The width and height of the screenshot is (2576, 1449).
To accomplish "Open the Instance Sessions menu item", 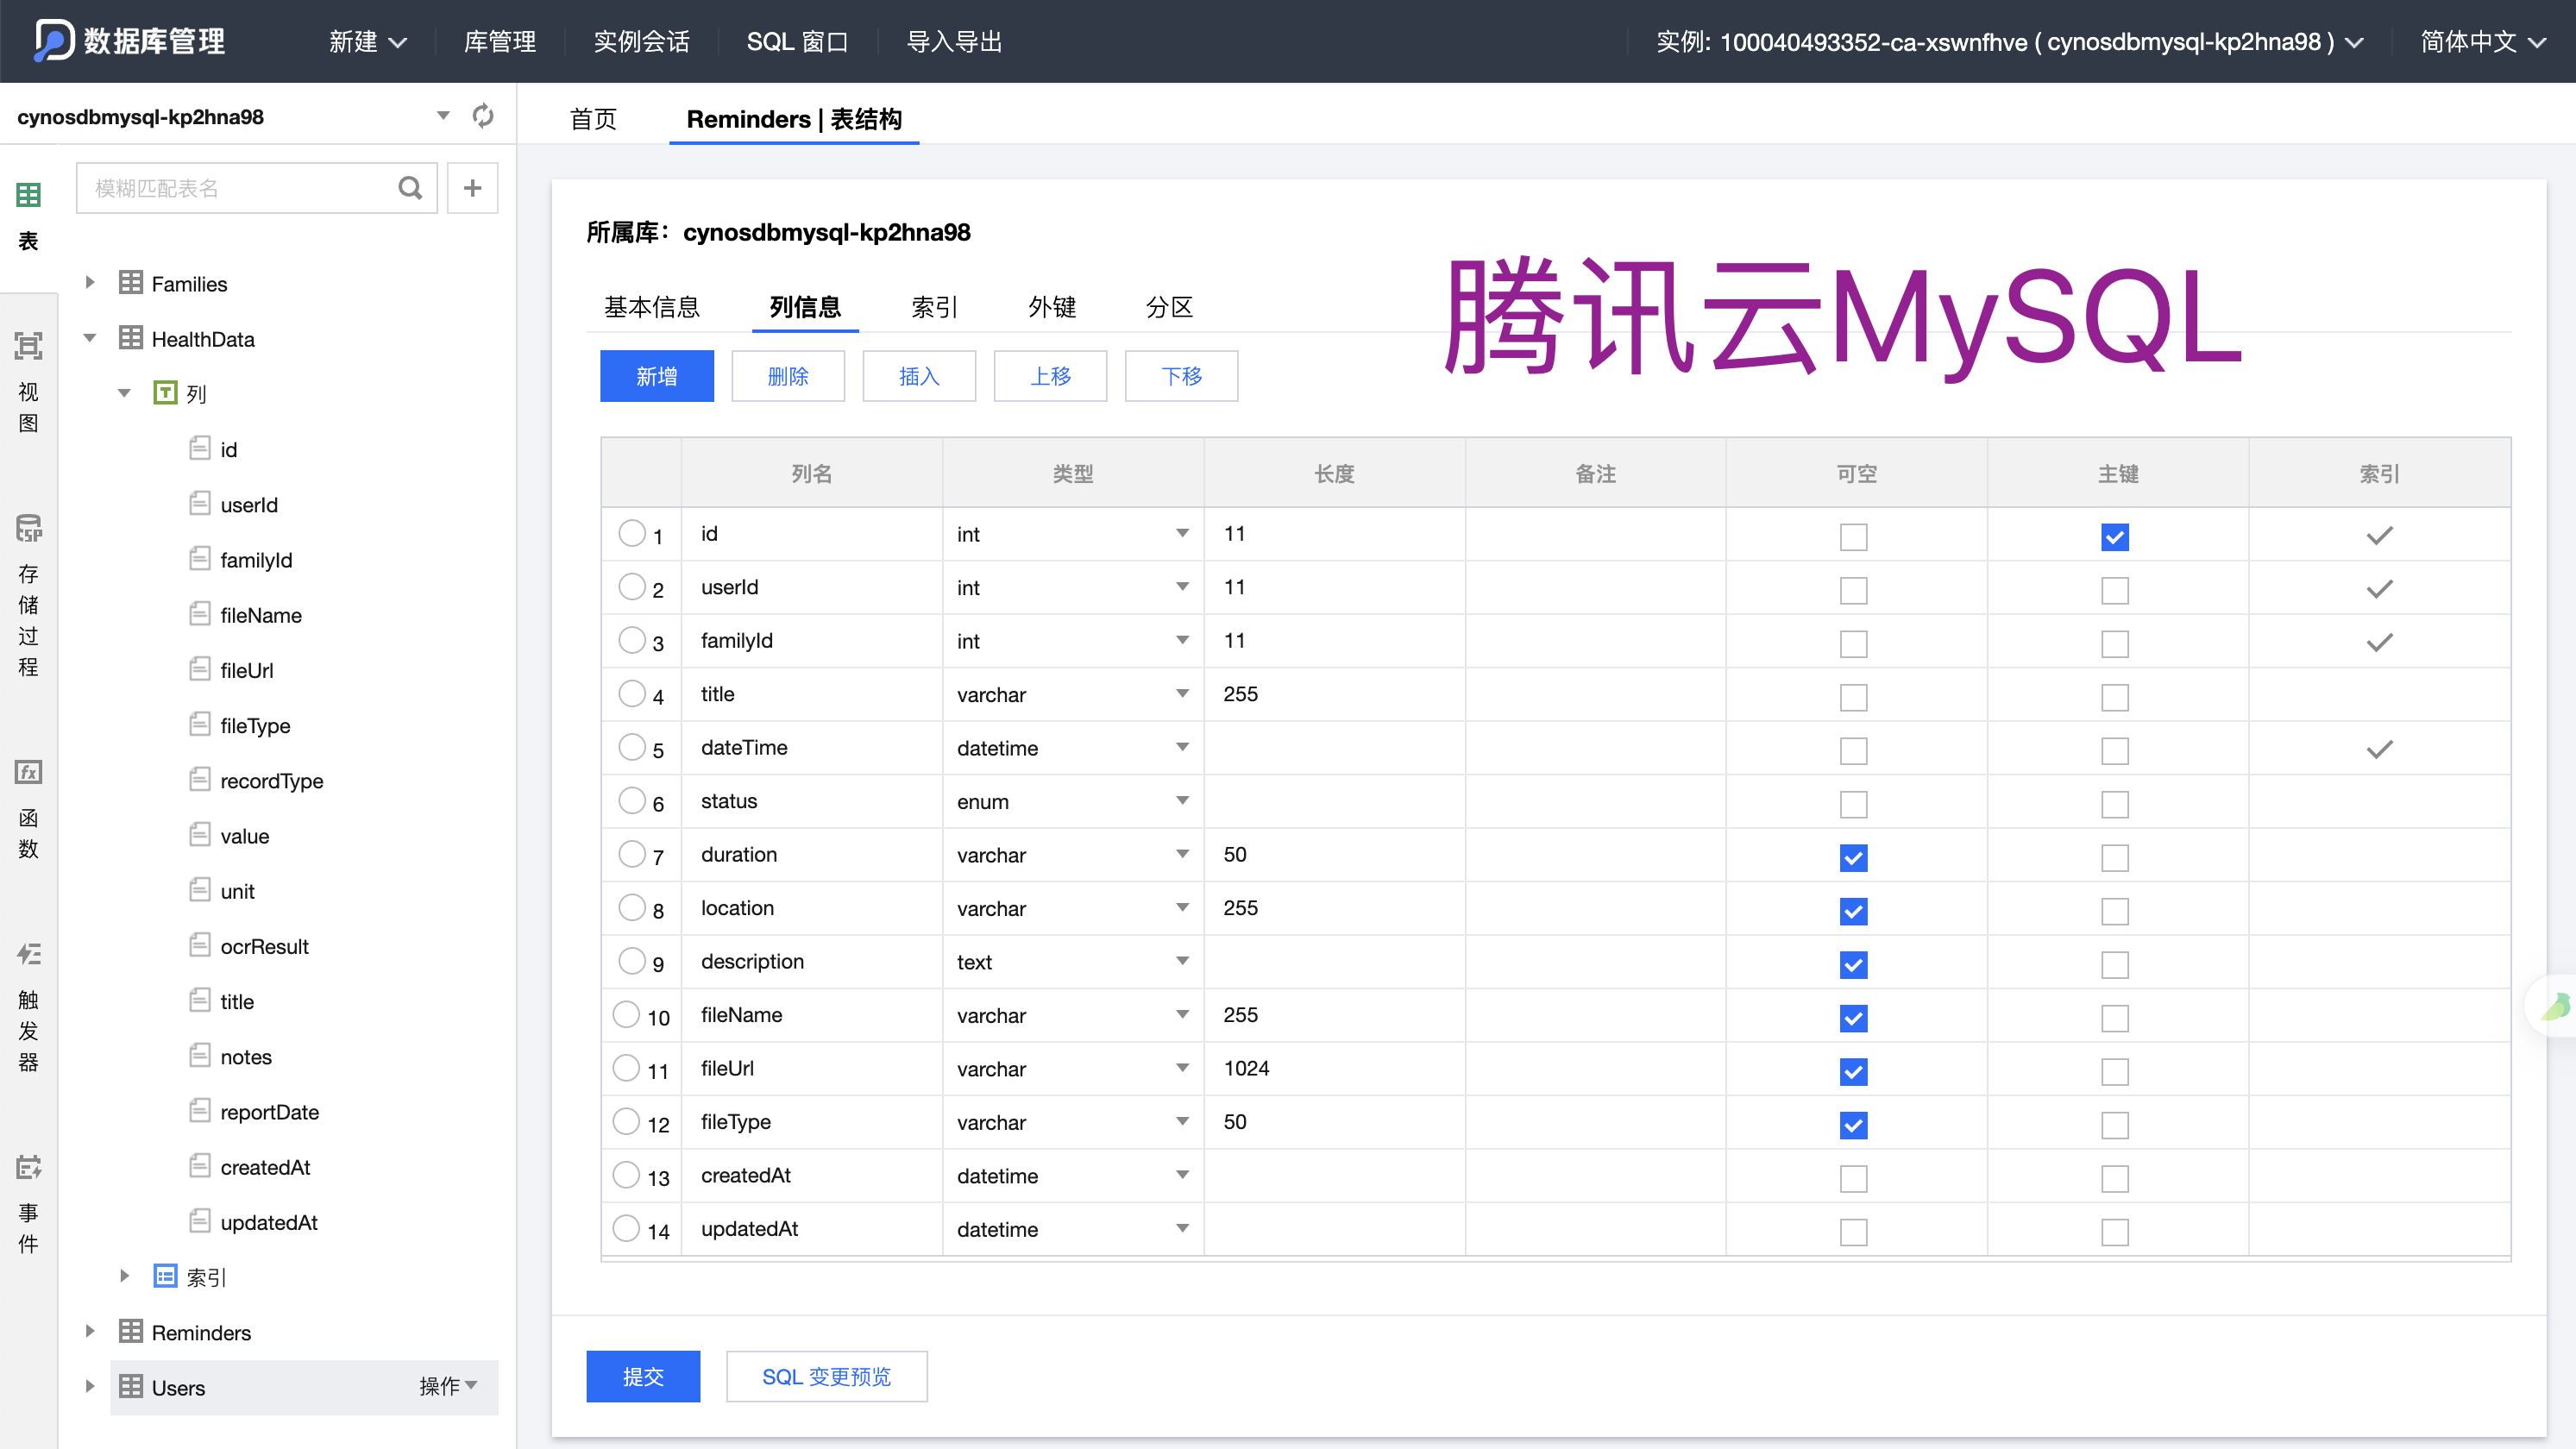I will click(x=641, y=42).
